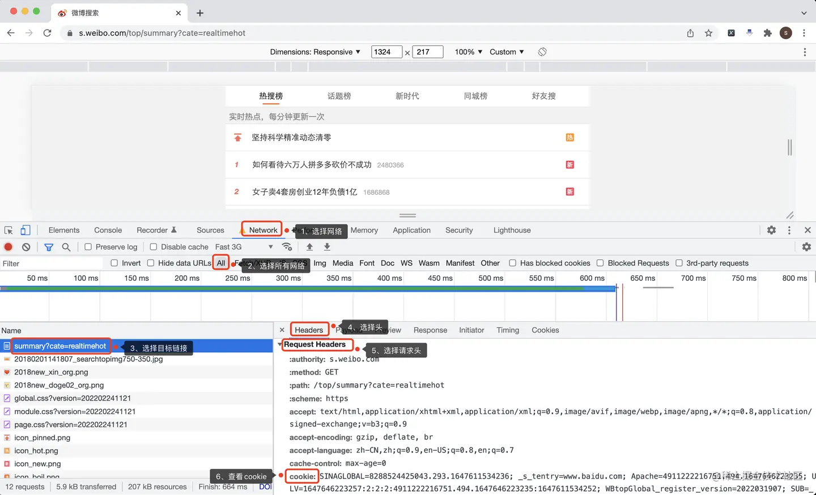The width and height of the screenshot is (816, 495).
Task: Open device toolbar more options
Action: 805,52
